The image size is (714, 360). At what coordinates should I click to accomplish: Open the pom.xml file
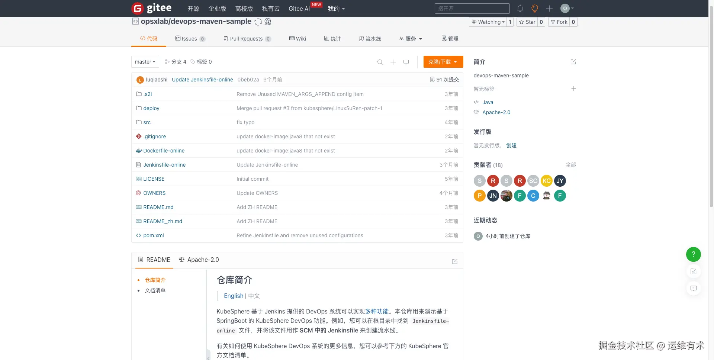(x=154, y=235)
